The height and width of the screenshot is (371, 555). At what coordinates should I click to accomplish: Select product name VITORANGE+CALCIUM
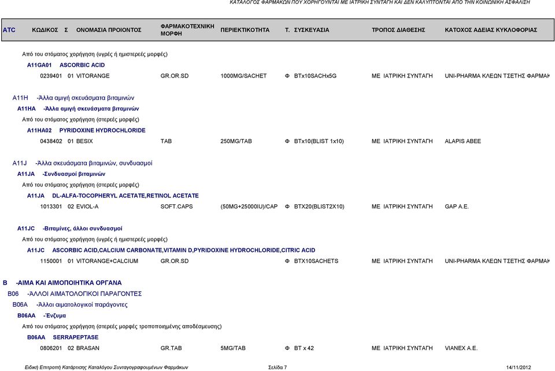pos(107,261)
